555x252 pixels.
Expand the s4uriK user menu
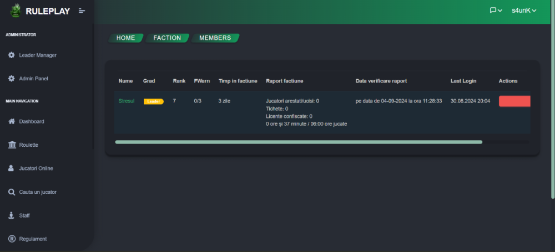click(524, 11)
